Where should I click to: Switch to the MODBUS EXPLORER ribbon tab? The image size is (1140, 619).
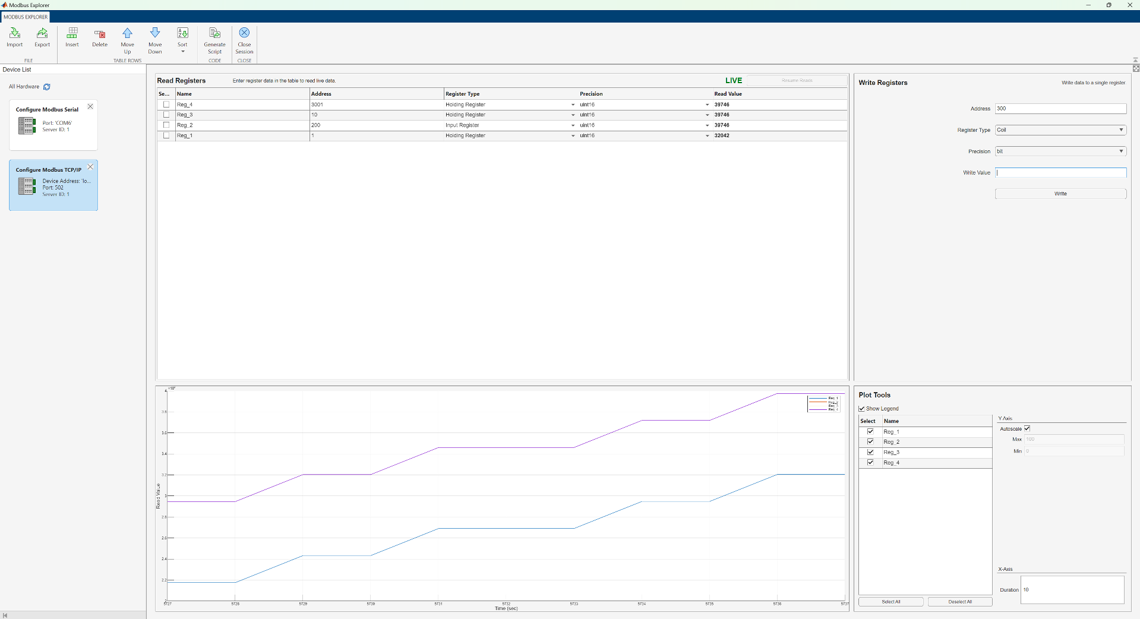26,17
